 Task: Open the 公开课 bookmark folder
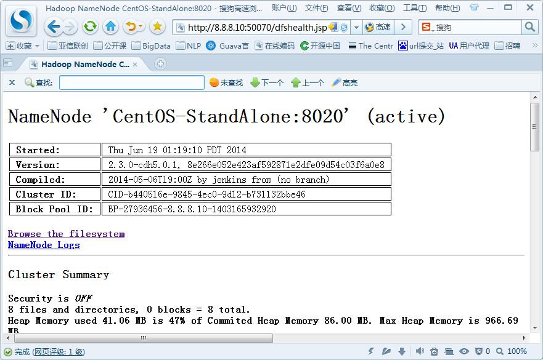click(110, 46)
